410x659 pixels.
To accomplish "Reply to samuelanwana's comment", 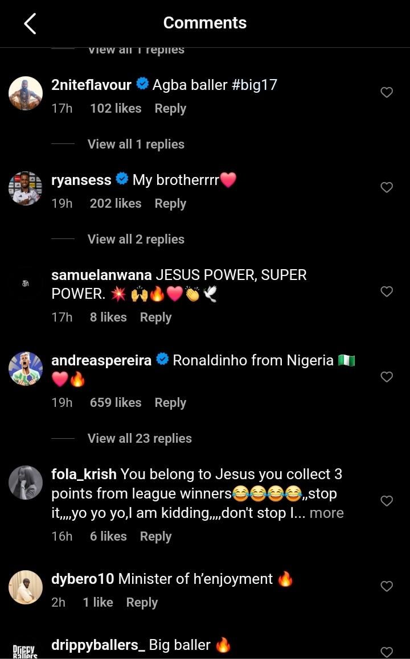I will coord(155,317).
